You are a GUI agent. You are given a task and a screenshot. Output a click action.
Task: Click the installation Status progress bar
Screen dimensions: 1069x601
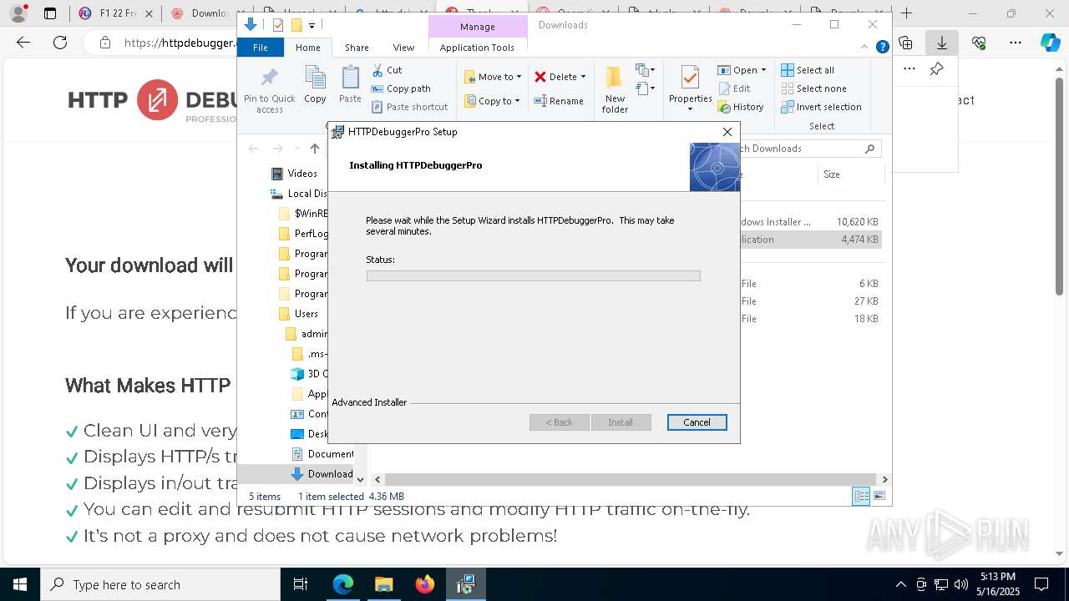tap(533, 275)
